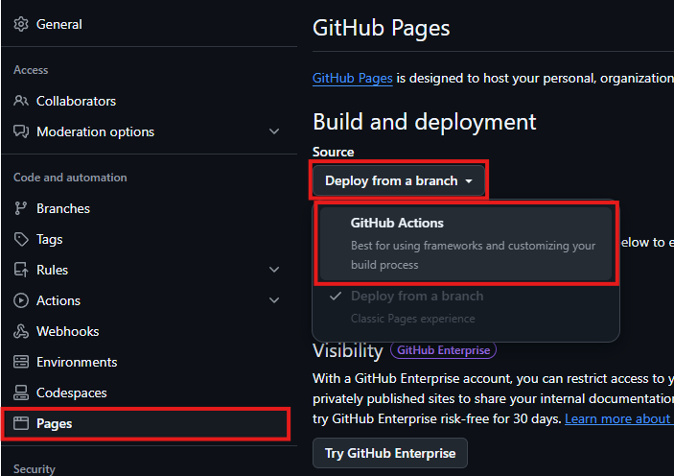Click the 'Security' section label

point(35,468)
